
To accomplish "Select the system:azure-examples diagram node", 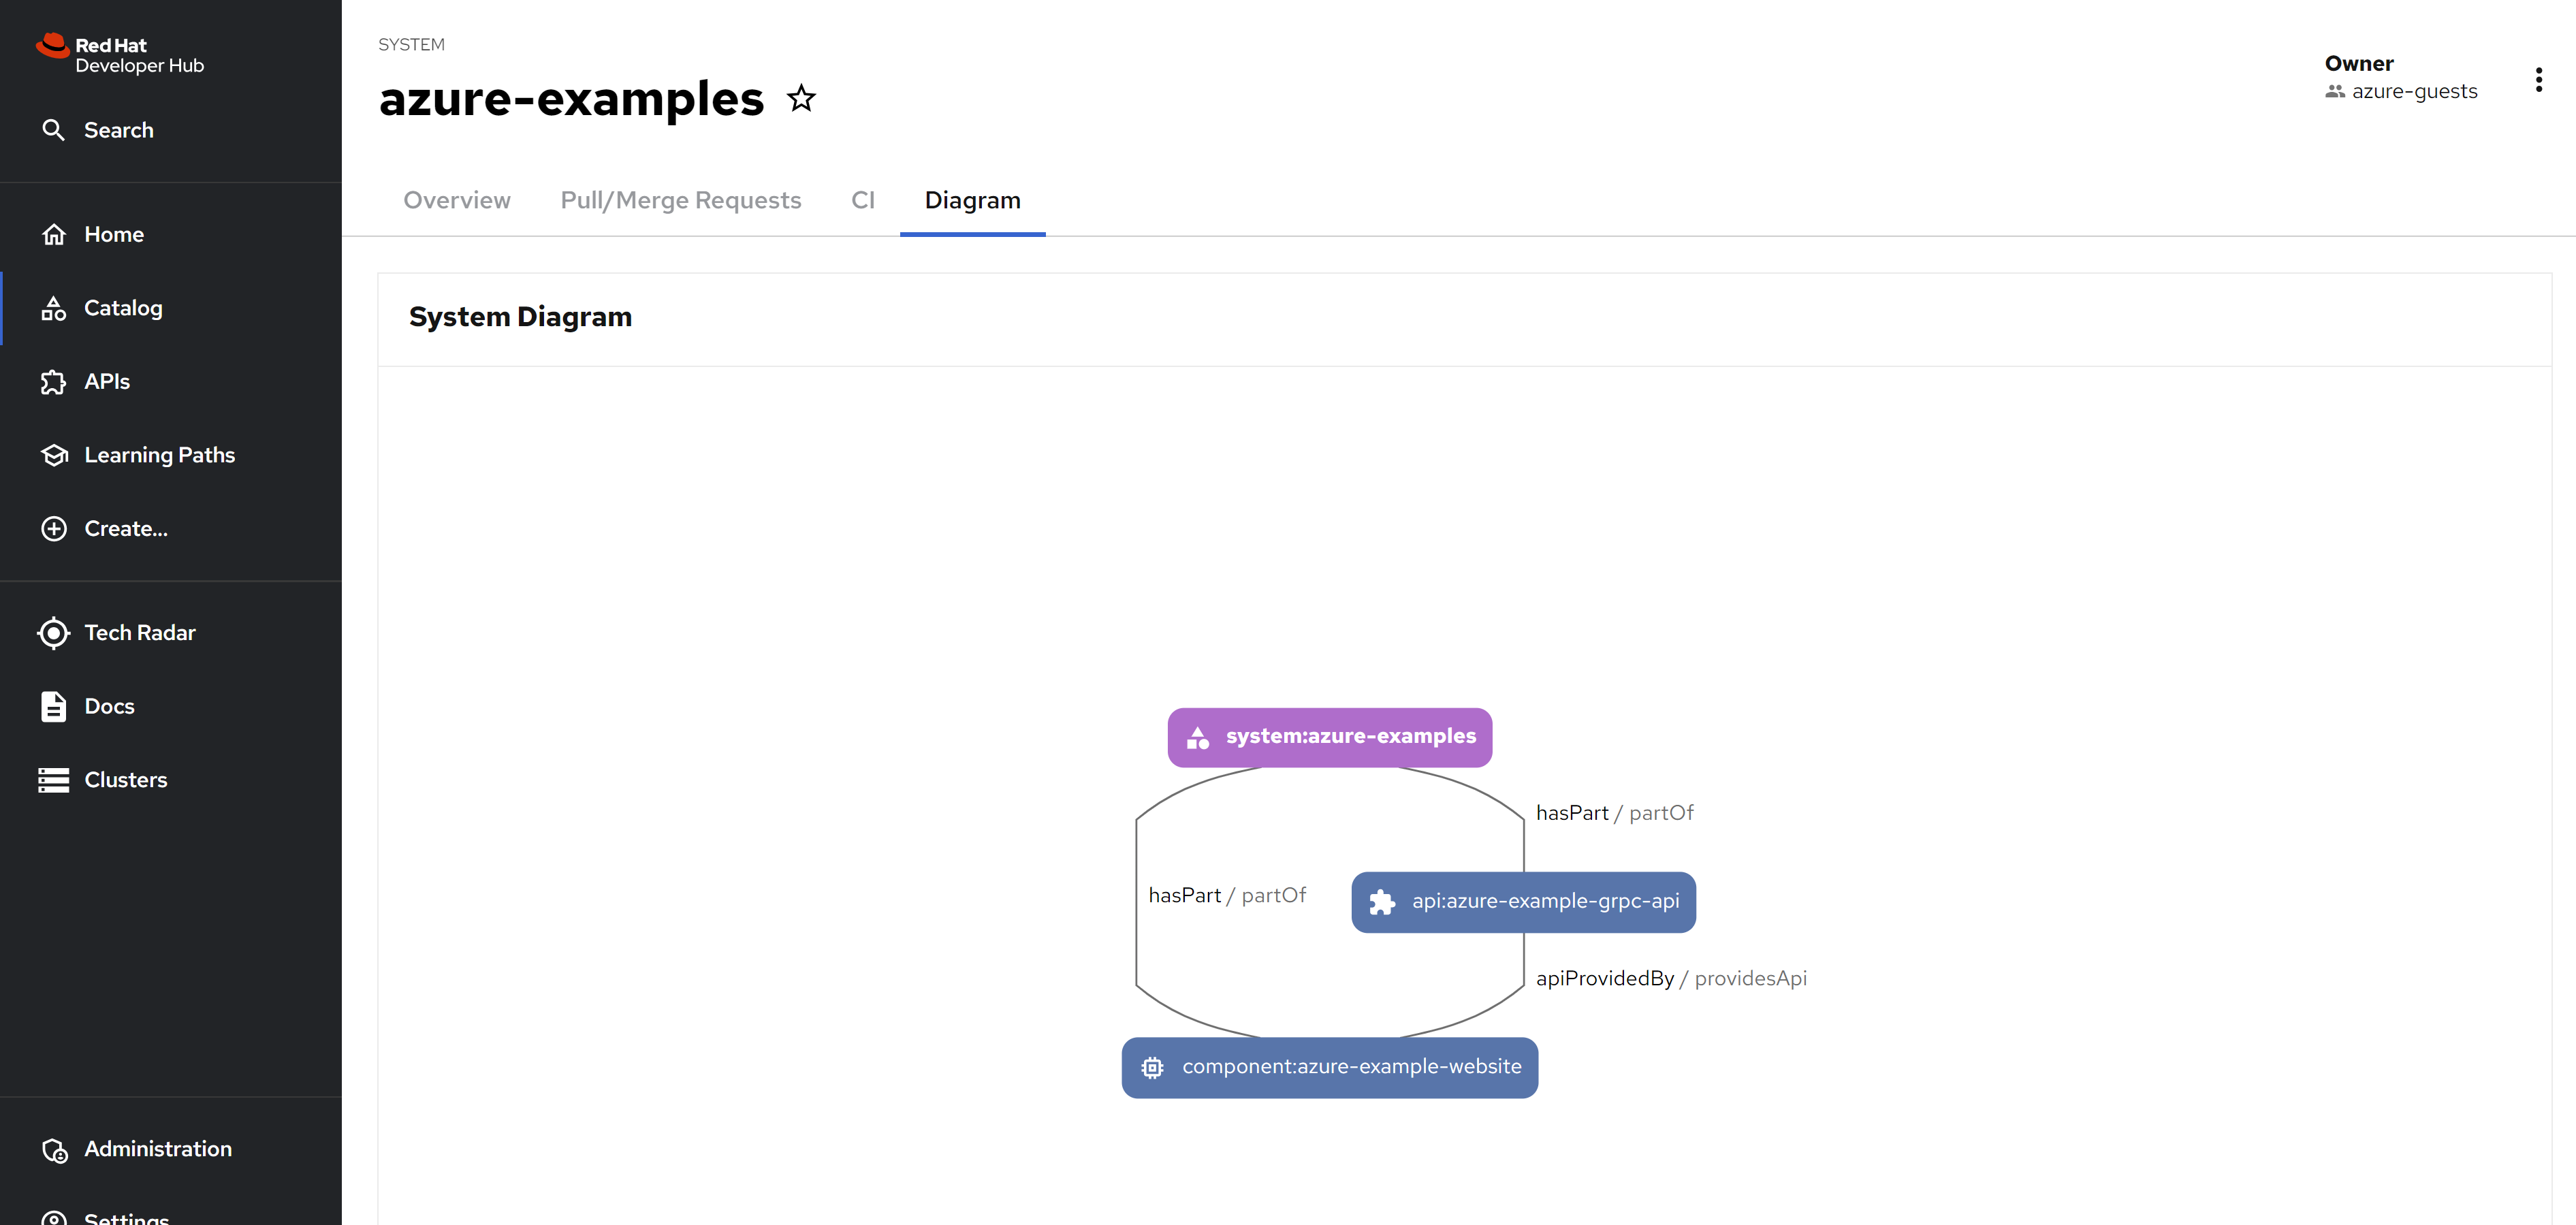I will click(x=1329, y=737).
